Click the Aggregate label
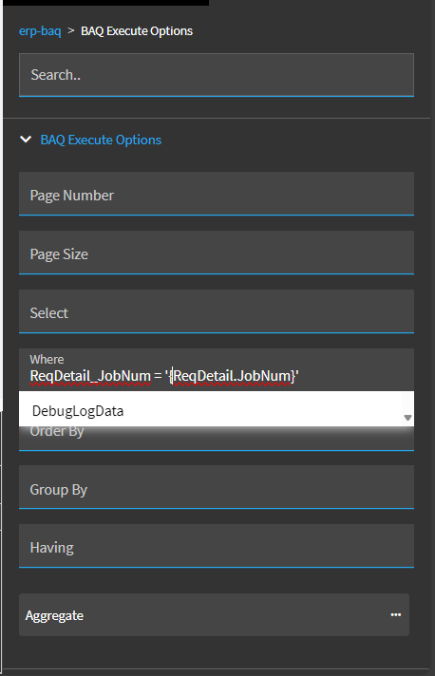Screen dimensions: 435x676 54,615
